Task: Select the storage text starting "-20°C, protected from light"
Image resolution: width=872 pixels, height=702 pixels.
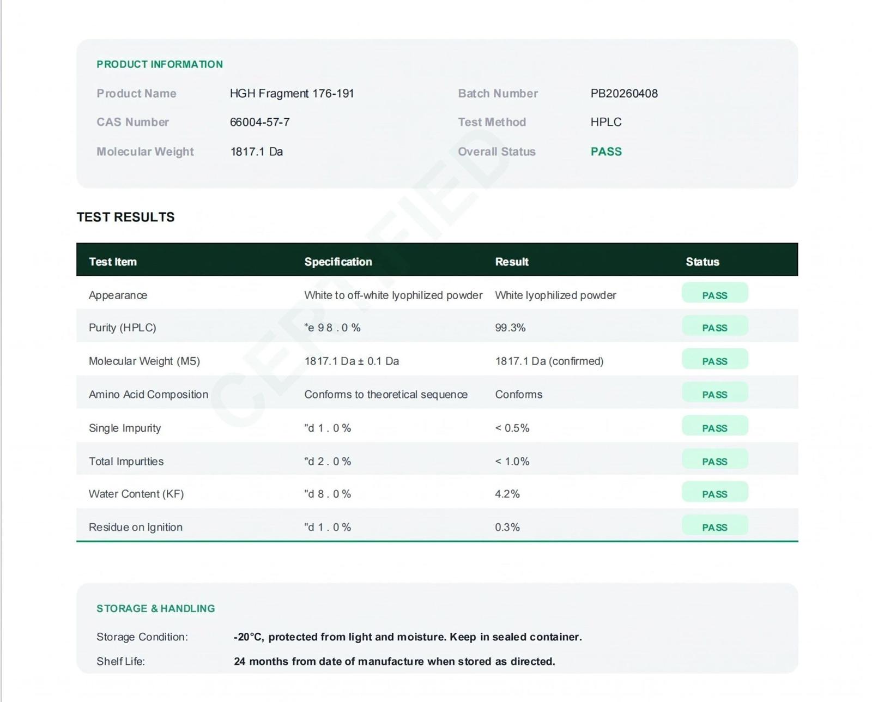Action: click(408, 637)
